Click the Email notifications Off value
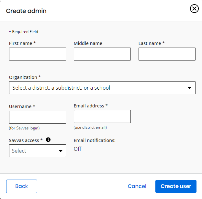Viewport: 202px width, 199px height. coord(77,149)
